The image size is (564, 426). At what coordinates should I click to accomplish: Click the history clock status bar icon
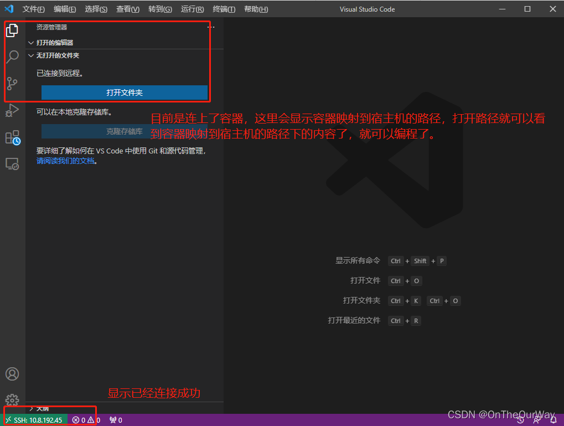pos(520,420)
